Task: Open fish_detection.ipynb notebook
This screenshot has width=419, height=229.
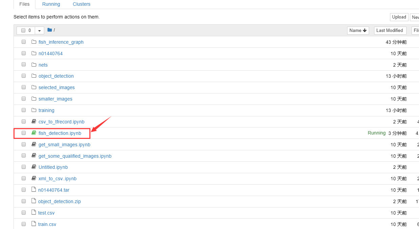Action: click(60, 133)
